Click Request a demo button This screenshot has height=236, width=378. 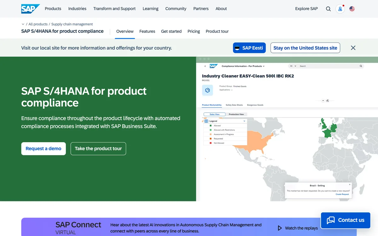tap(43, 149)
